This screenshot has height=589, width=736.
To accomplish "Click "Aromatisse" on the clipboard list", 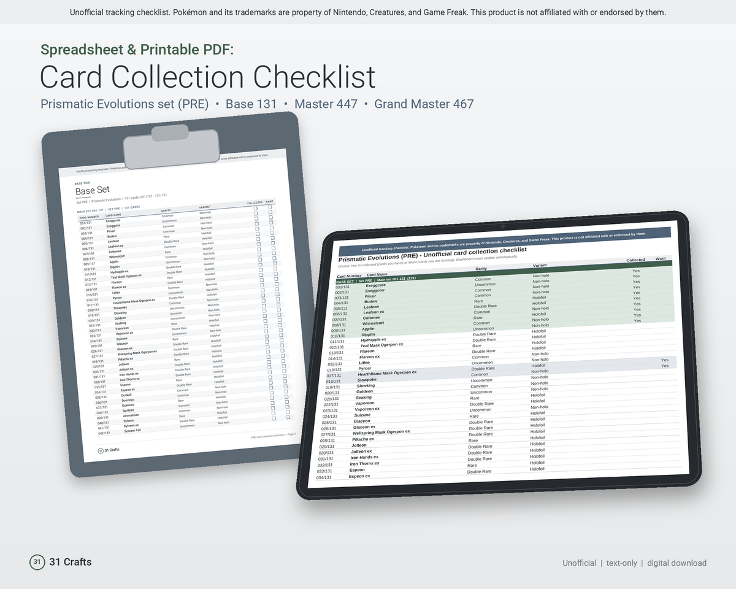I will tap(131, 416).
